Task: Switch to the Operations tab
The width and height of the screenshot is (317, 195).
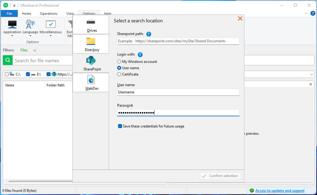Action: 49,14
